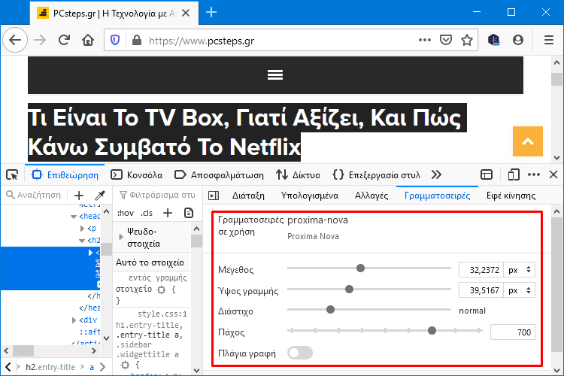Open tracking protection shield info
564x376 pixels.
click(x=115, y=40)
